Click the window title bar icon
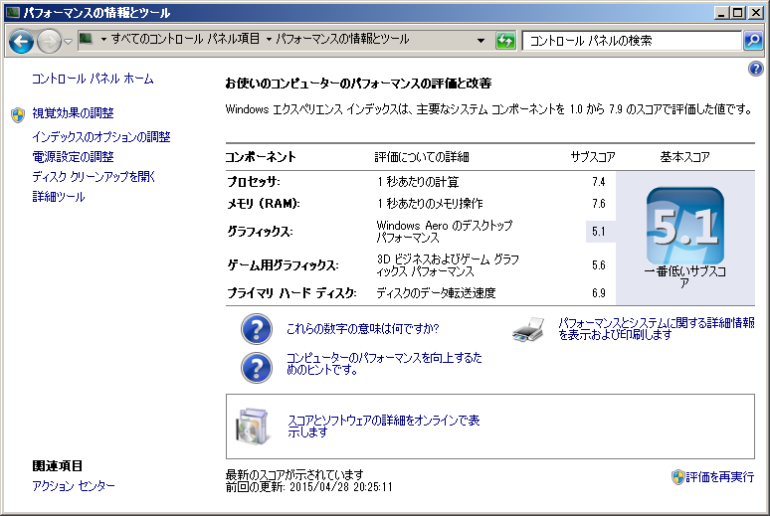Screen dimensions: 770x516 (13, 12)
